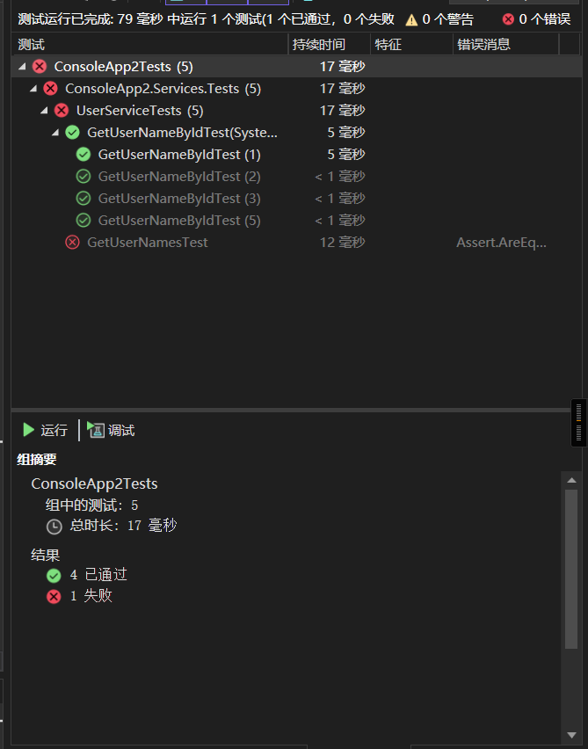Select the ConsoleApp2Tests (5) tree row
The image size is (588, 749).
coord(296,67)
